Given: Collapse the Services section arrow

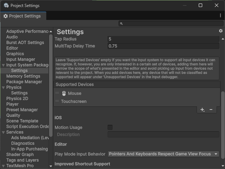Looking at the screenshot, I should tap(4, 132).
